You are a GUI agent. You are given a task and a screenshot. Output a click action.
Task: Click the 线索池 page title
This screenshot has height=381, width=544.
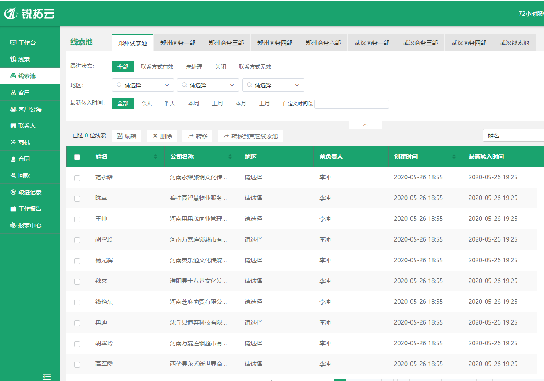82,42
